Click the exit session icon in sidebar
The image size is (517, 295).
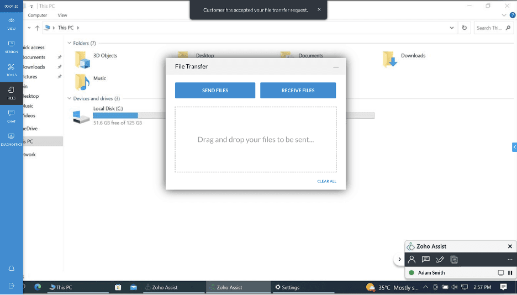pos(12,286)
